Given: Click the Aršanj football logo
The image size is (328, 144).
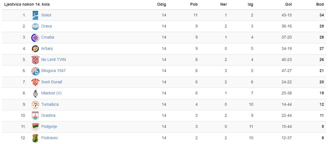Looking at the screenshot, I should point(35,49).
